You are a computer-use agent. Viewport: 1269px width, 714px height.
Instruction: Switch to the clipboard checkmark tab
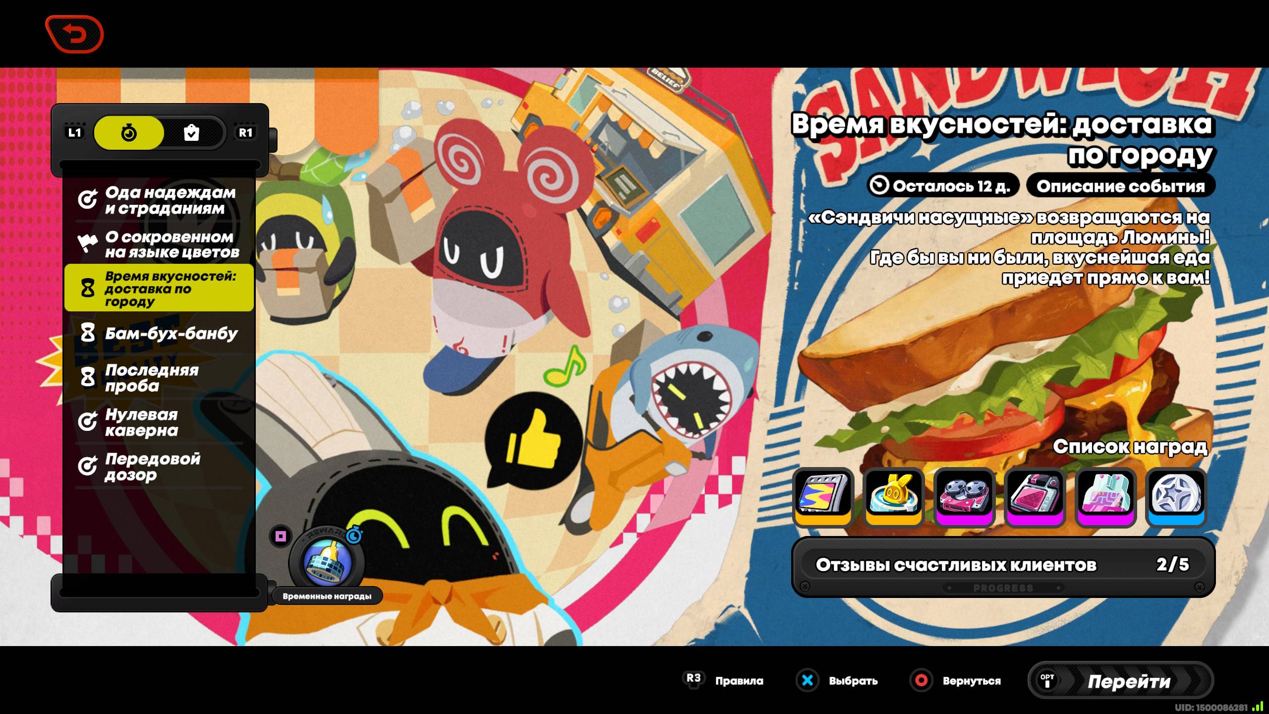192,133
